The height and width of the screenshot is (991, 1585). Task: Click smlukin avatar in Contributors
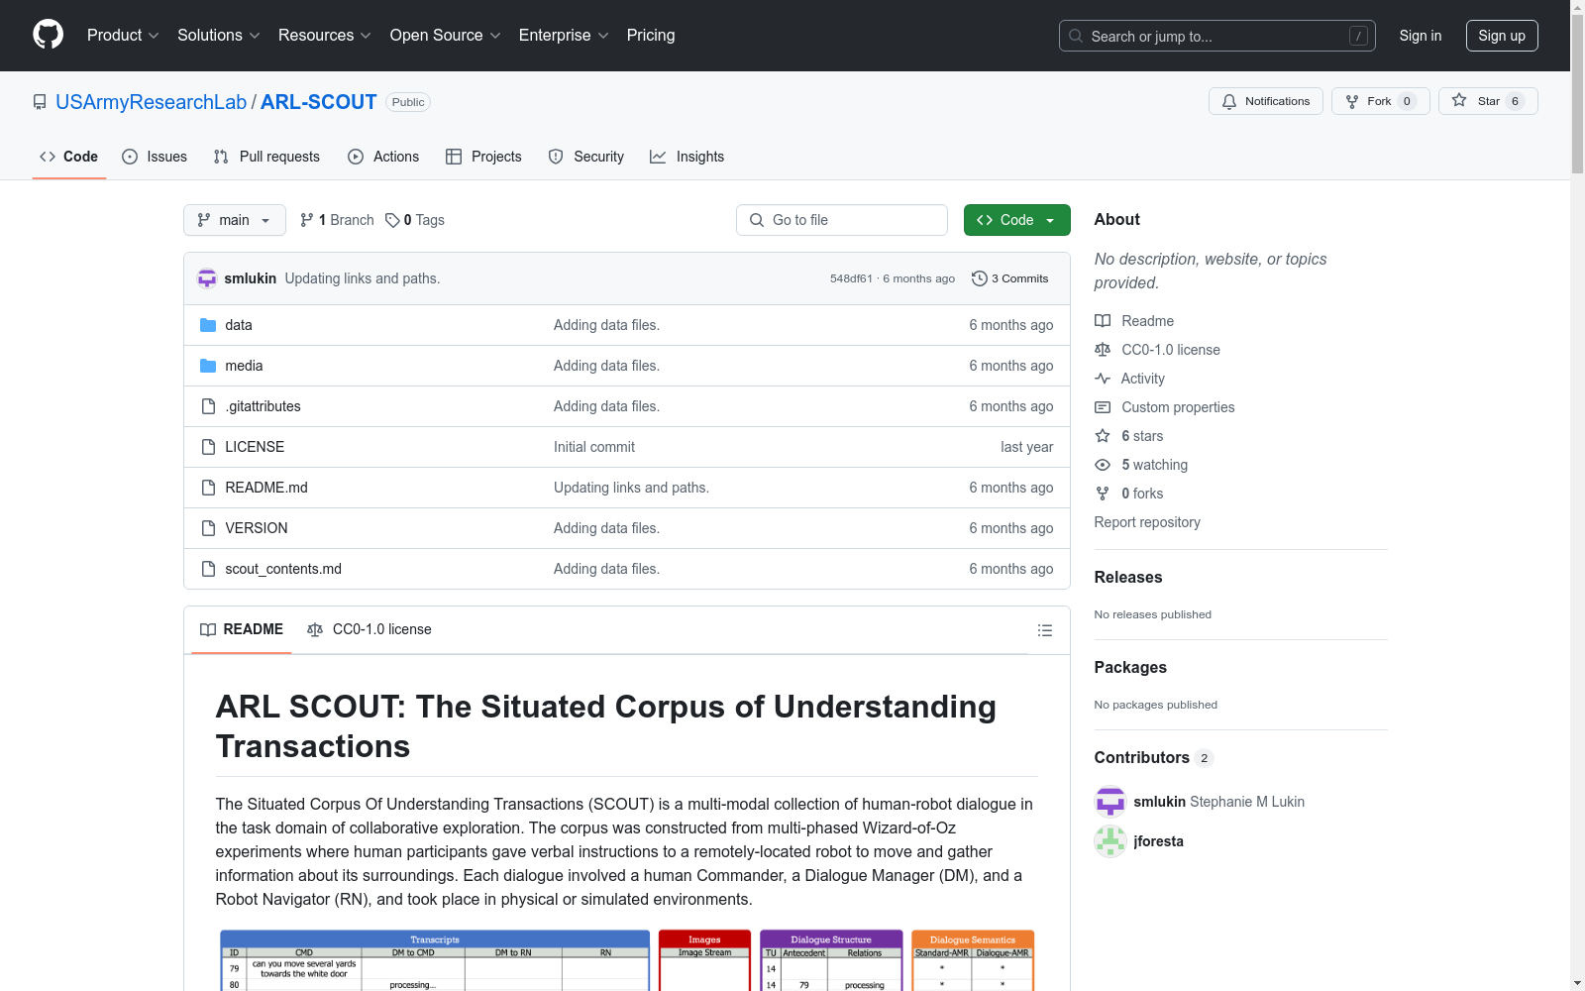pyautogui.click(x=1110, y=802)
